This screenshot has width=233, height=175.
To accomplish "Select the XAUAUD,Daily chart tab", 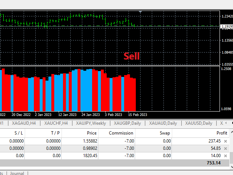I will pos(163,123).
